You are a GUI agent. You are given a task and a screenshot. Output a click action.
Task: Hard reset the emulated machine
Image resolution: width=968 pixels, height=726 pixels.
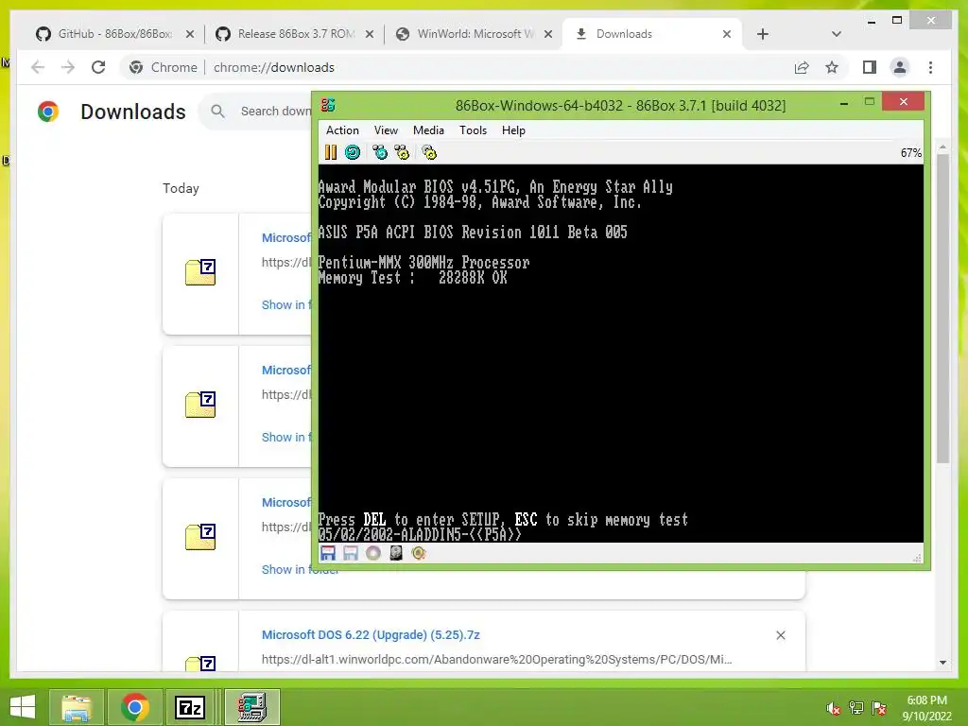pos(353,152)
